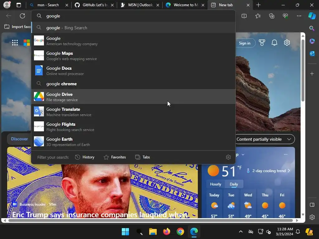
Task: Open the MSN app launcher grid icon
Action: tap(15, 43)
